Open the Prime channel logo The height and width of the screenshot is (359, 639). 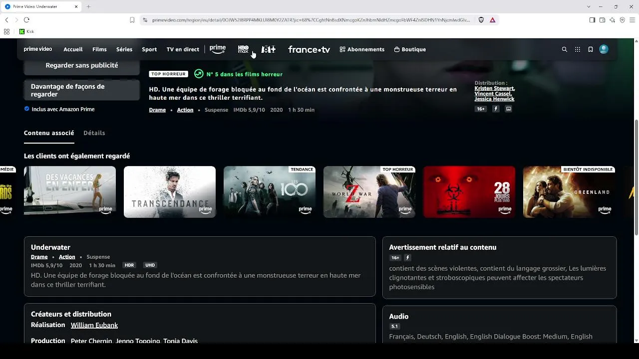pos(218,49)
